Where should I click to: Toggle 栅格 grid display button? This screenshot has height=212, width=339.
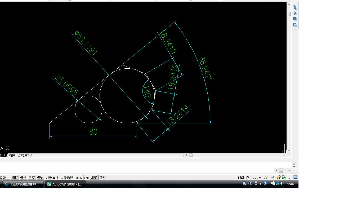(x=23, y=178)
